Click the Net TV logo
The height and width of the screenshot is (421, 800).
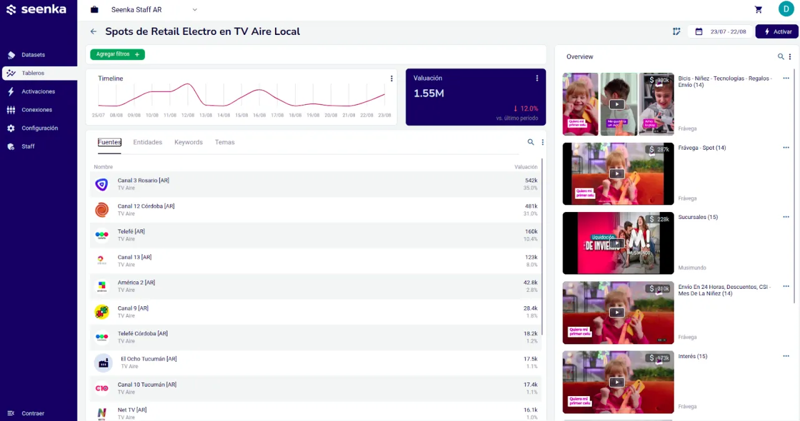tap(101, 413)
